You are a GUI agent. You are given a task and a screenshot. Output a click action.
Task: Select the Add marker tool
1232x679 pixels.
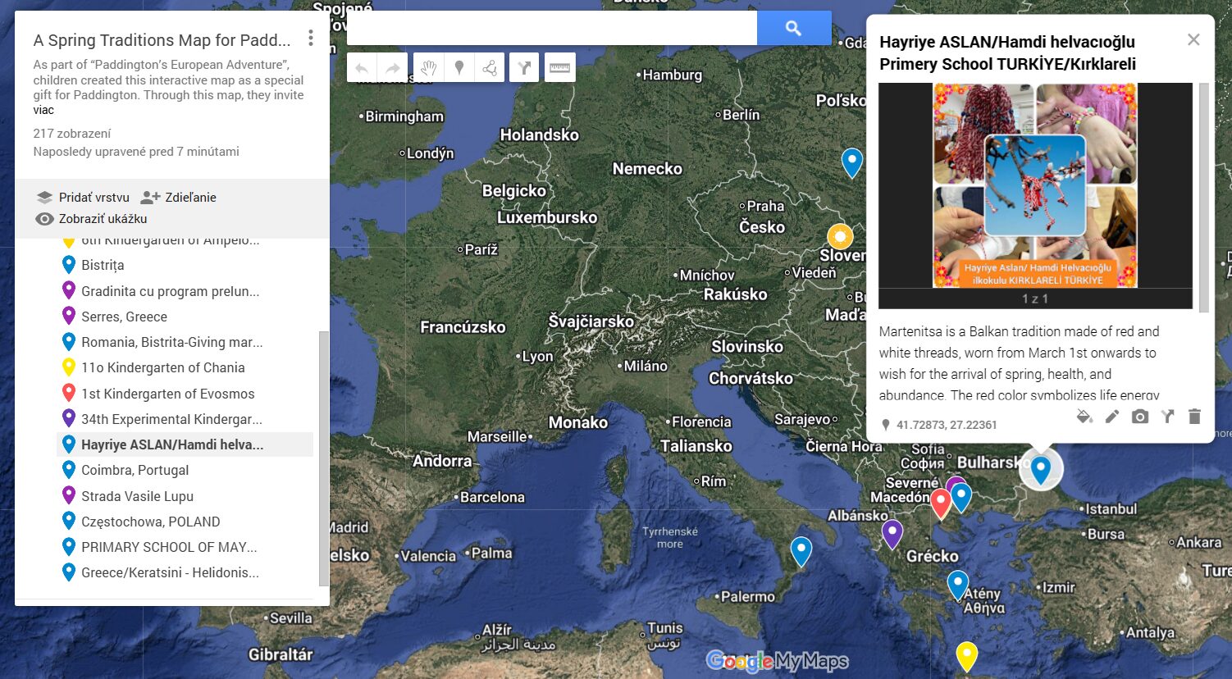[459, 68]
